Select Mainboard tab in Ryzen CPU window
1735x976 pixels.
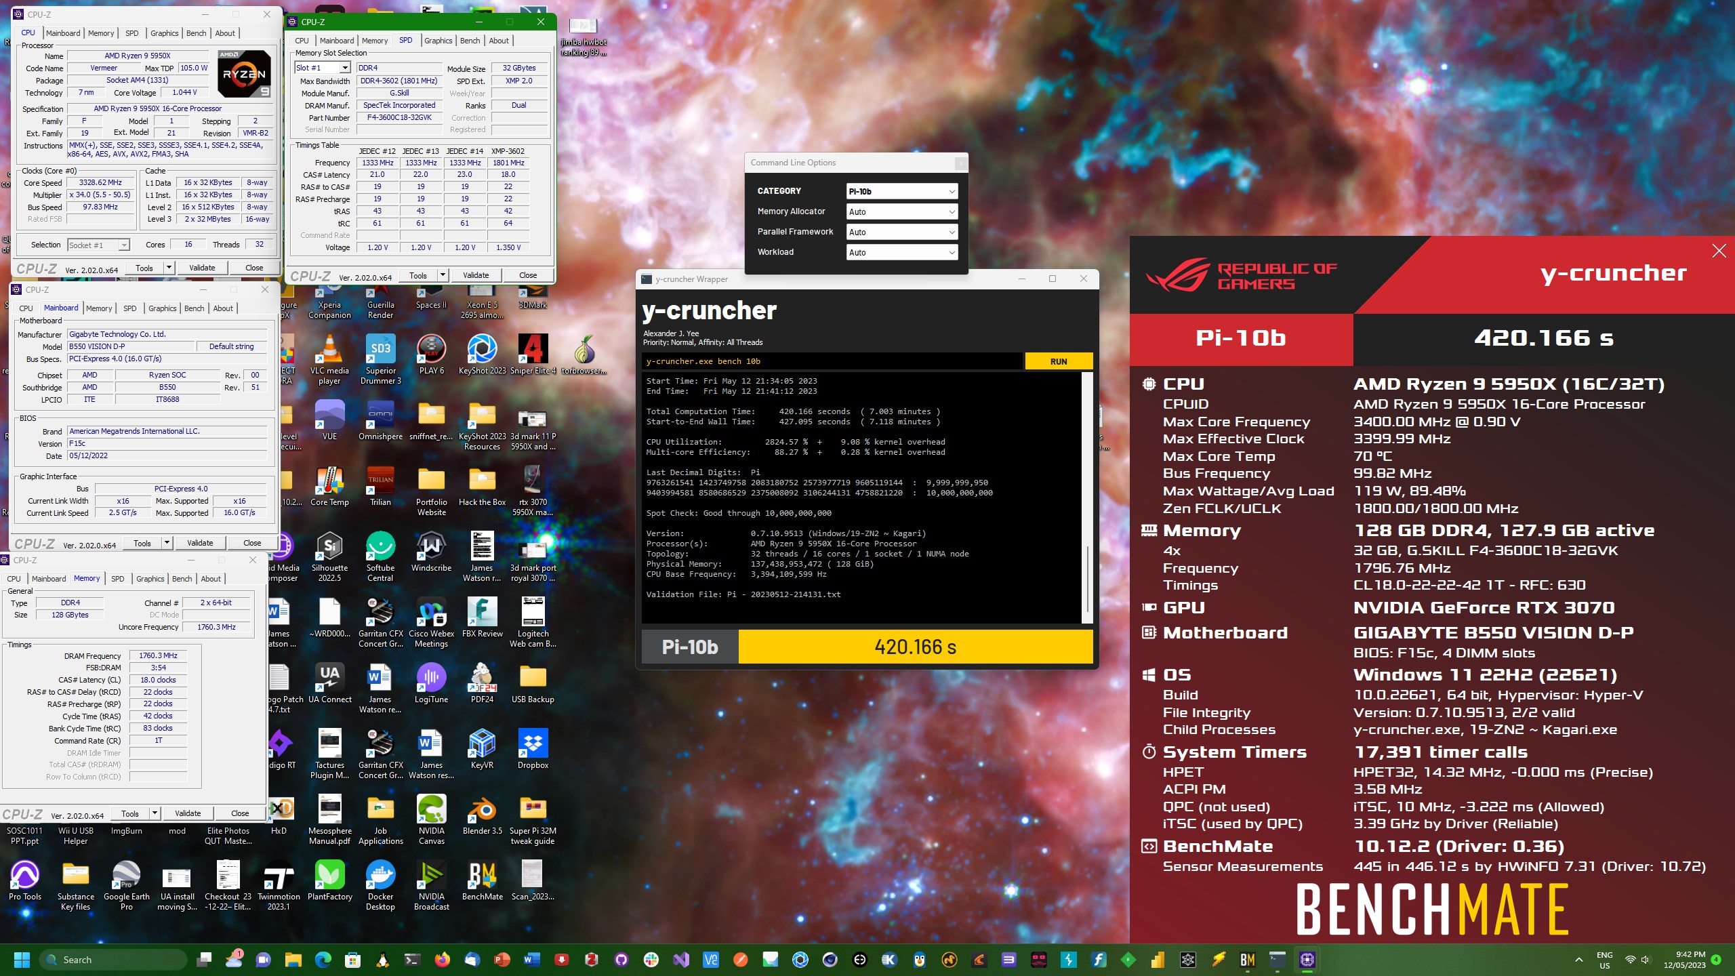click(x=63, y=33)
